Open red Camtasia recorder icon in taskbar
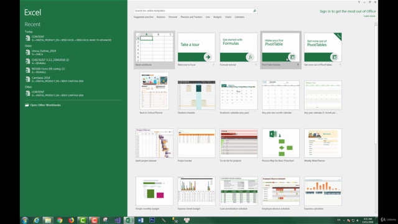Image resolution: width=398 pixels, height=224 pixels. point(94,220)
